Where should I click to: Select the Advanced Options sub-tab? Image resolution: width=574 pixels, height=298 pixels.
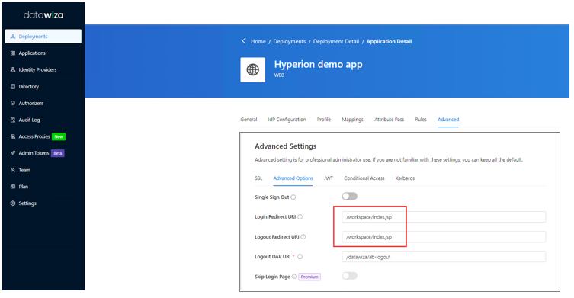[293, 178]
